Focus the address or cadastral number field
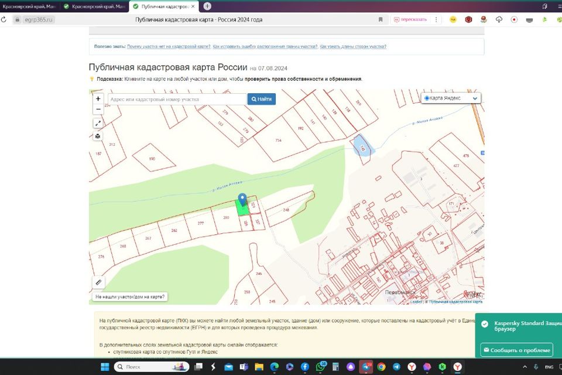 pyautogui.click(x=177, y=99)
